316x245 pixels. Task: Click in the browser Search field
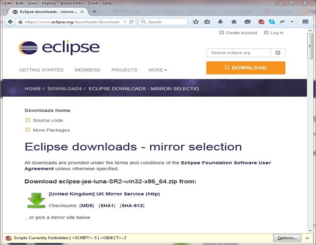(163, 22)
